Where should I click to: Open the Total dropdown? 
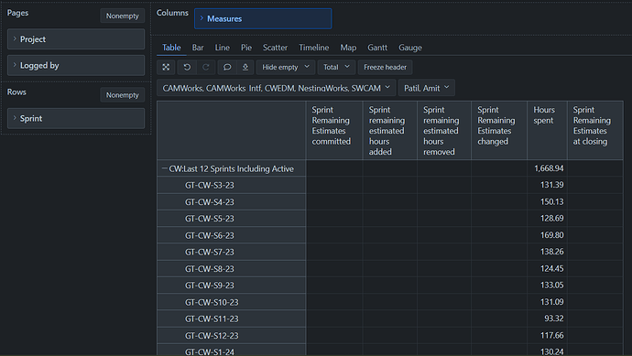click(336, 67)
